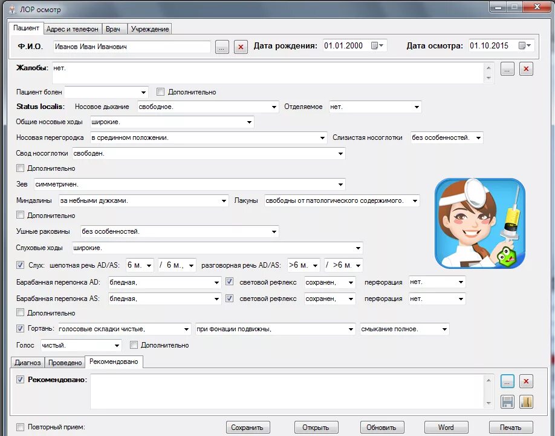This screenshot has height=436, width=555.
Task: Expand the Лакуны dropdown
Action: [x=415, y=201]
